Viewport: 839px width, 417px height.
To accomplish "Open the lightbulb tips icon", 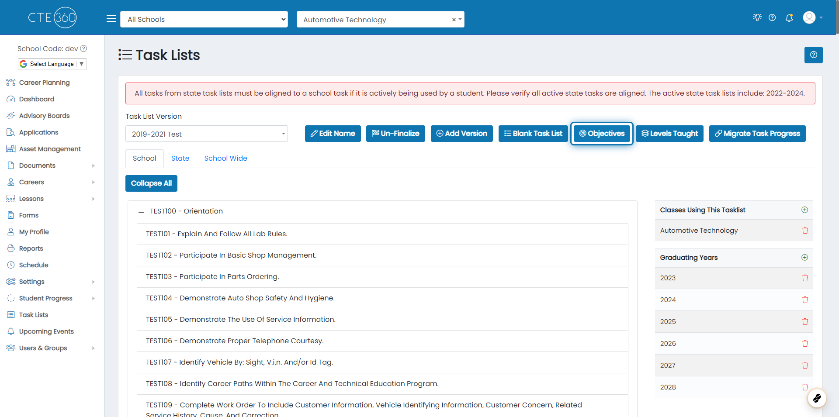I will (757, 17).
